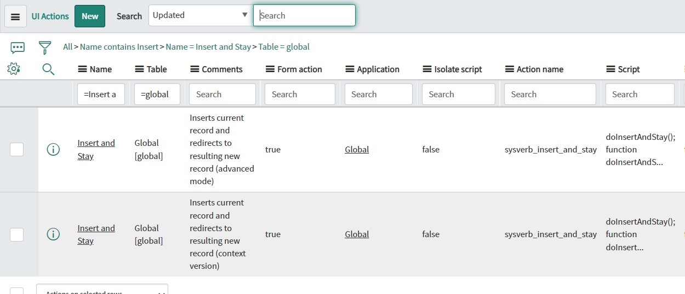
Task: Click Table = global breadcrumb
Action: (284, 47)
